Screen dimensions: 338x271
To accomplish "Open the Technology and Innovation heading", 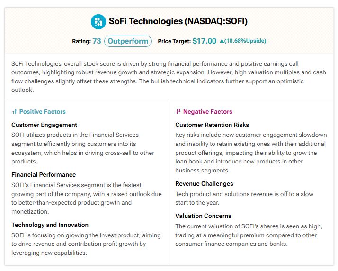I will [50, 225].
